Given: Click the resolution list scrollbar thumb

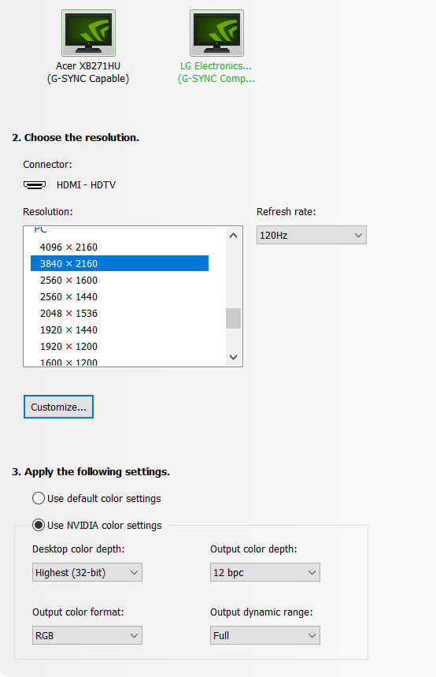Looking at the screenshot, I should (x=233, y=318).
